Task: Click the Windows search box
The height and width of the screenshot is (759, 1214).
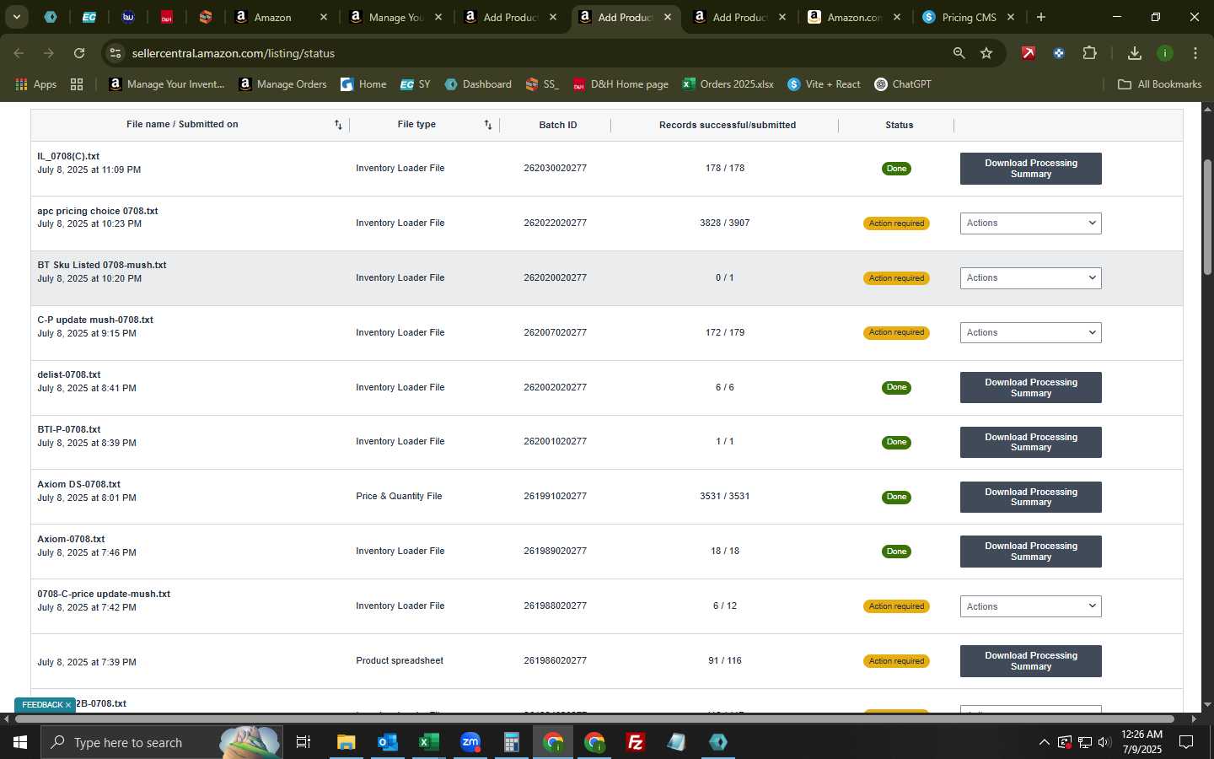Action: click(162, 742)
